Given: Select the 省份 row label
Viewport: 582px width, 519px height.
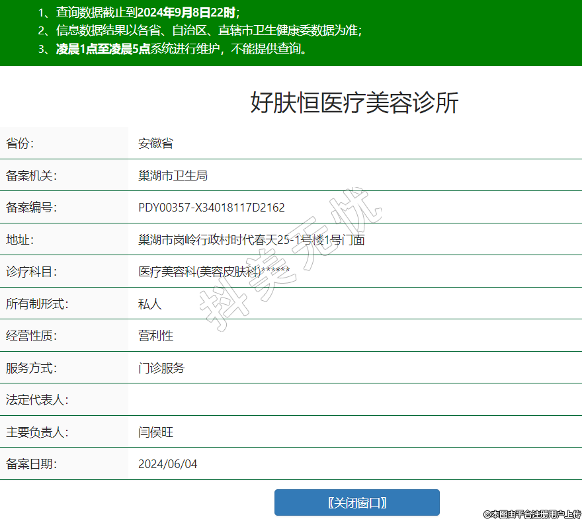Looking at the screenshot, I should 20,143.
